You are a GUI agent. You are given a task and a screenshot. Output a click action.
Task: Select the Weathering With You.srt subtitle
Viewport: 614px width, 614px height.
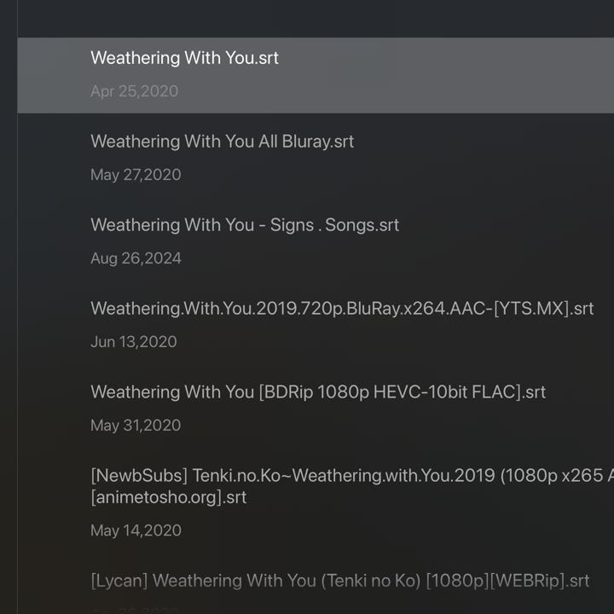(x=184, y=58)
